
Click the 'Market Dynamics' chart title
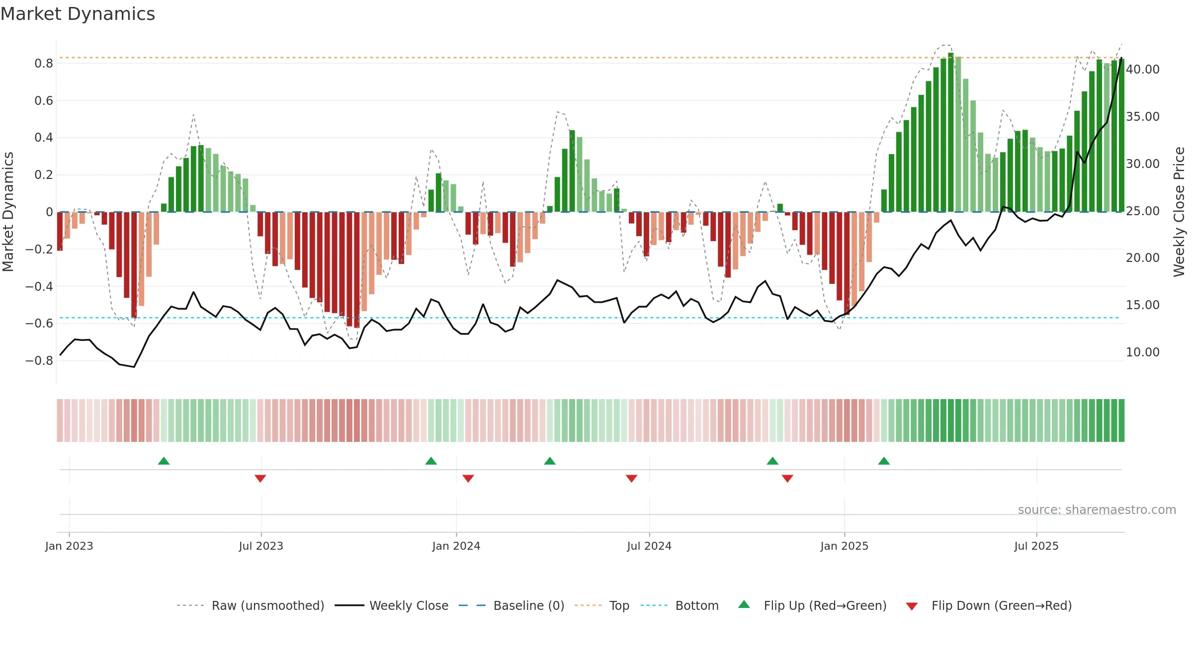pyautogui.click(x=78, y=14)
